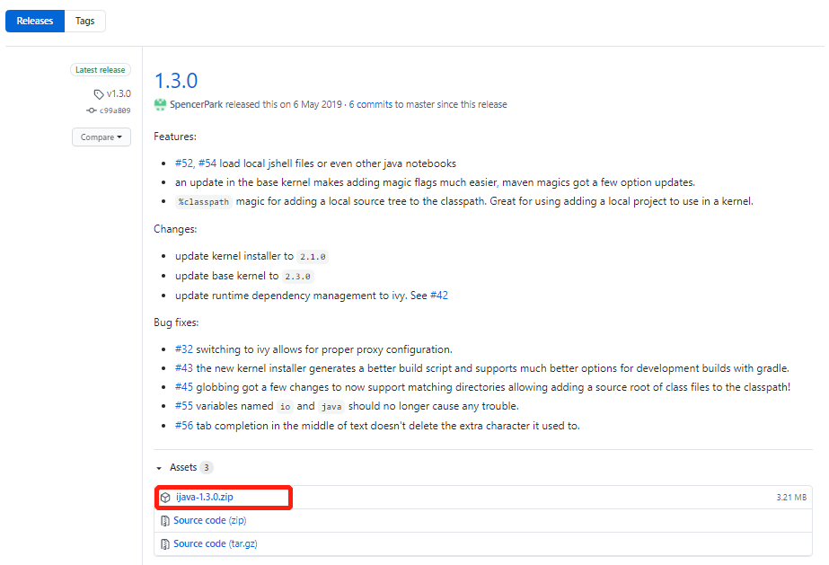Open the Compare dropdown

[x=101, y=137]
